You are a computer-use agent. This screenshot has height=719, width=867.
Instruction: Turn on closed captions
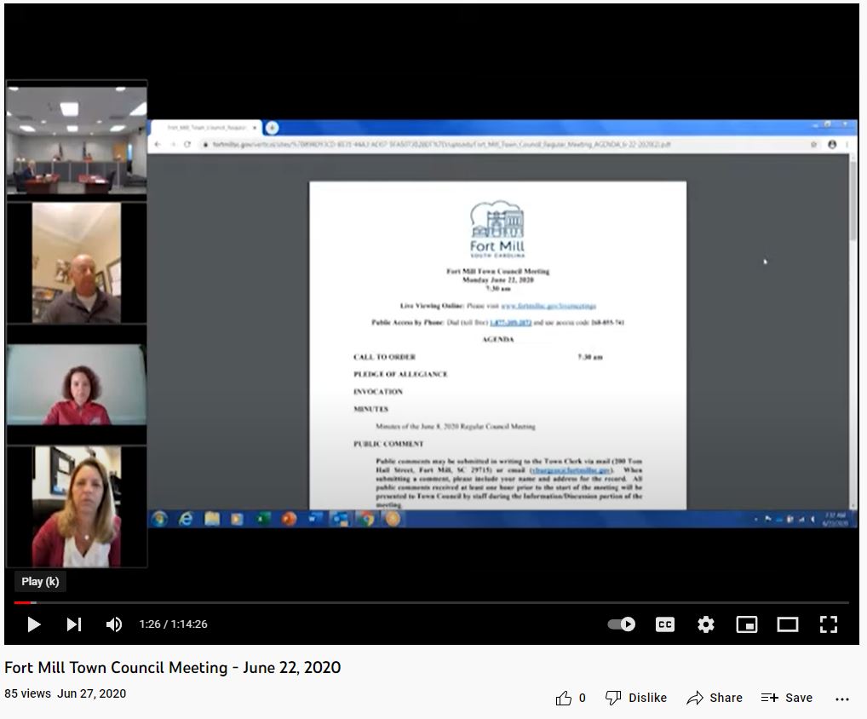coord(665,624)
